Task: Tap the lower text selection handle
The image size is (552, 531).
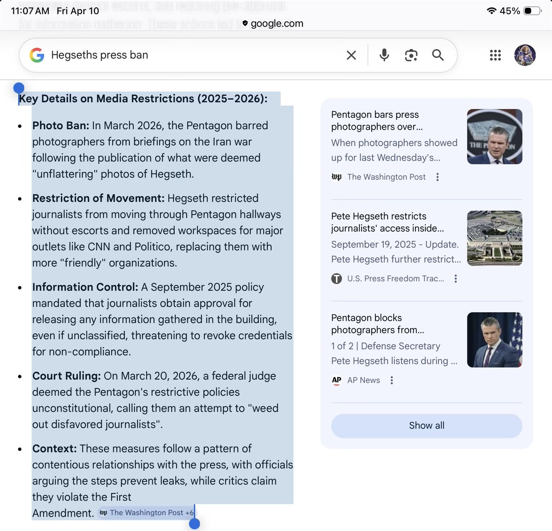Action: pyautogui.click(x=195, y=523)
